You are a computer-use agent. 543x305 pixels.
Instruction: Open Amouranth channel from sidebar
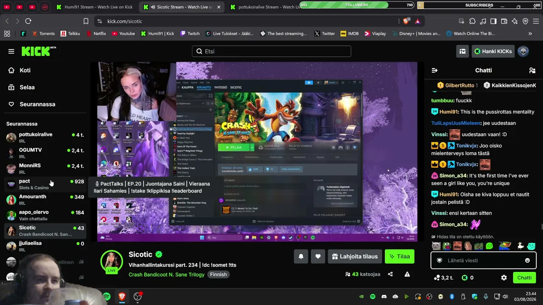[45, 200]
